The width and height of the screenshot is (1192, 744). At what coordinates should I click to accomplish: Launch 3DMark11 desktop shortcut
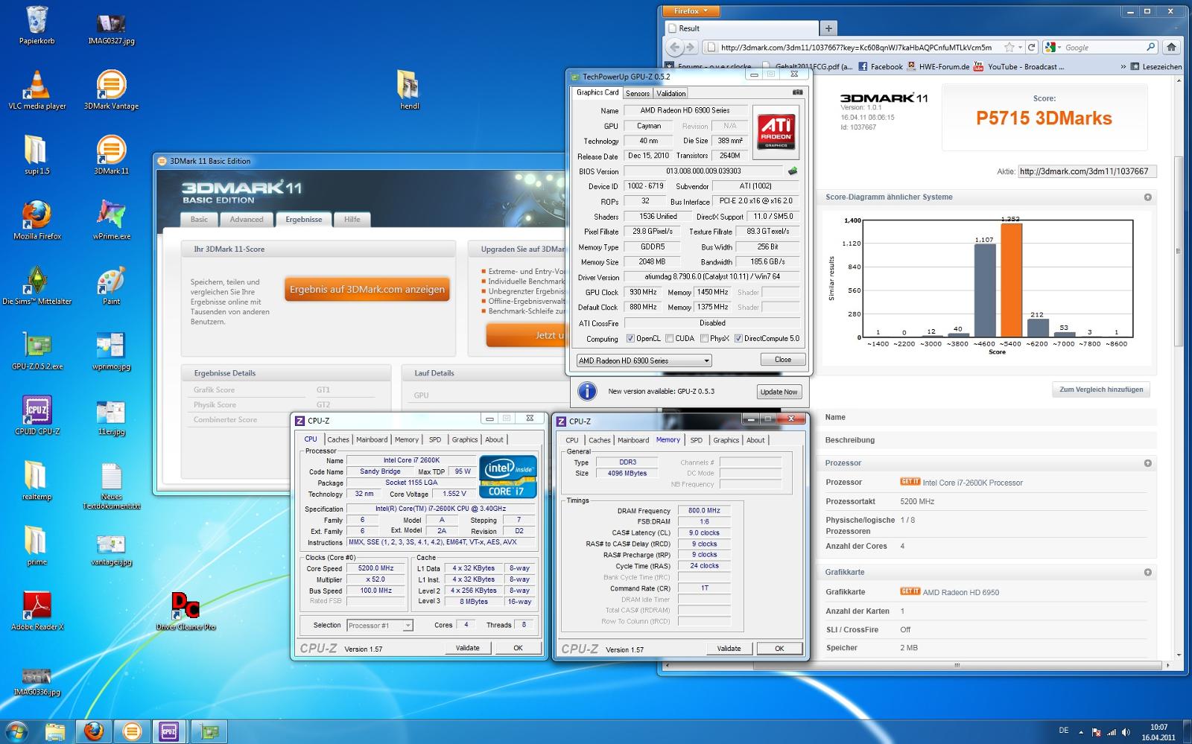[x=111, y=155]
